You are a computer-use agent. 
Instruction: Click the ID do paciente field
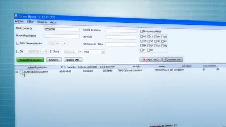(62, 29)
